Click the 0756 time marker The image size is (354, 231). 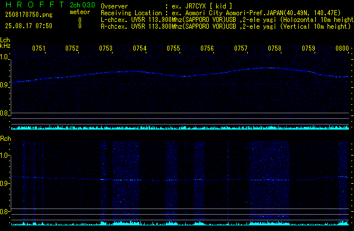tap(207, 48)
